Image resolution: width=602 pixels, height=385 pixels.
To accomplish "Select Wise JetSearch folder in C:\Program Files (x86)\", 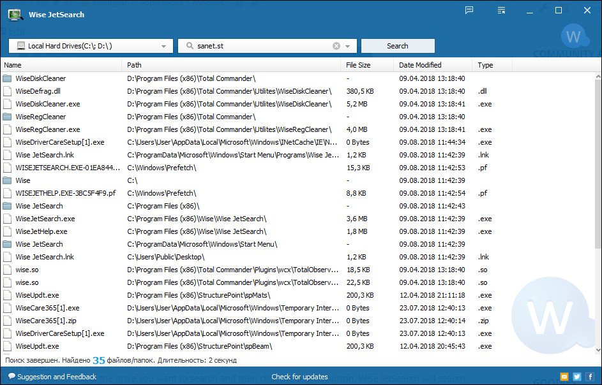I will pos(297,206).
